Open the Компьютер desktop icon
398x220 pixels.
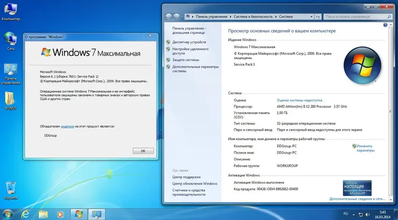point(10,13)
